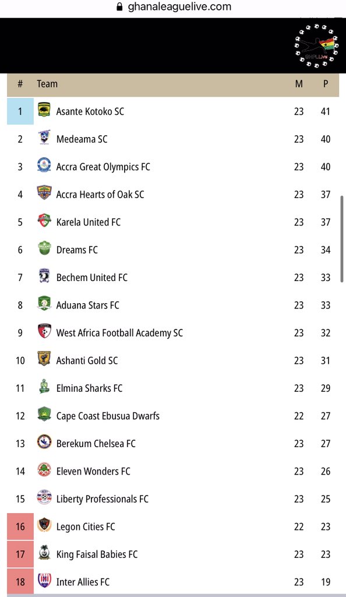The width and height of the screenshot is (346, 597).
Task: Click the GHPL Live site logo
Action: (316, 46)
